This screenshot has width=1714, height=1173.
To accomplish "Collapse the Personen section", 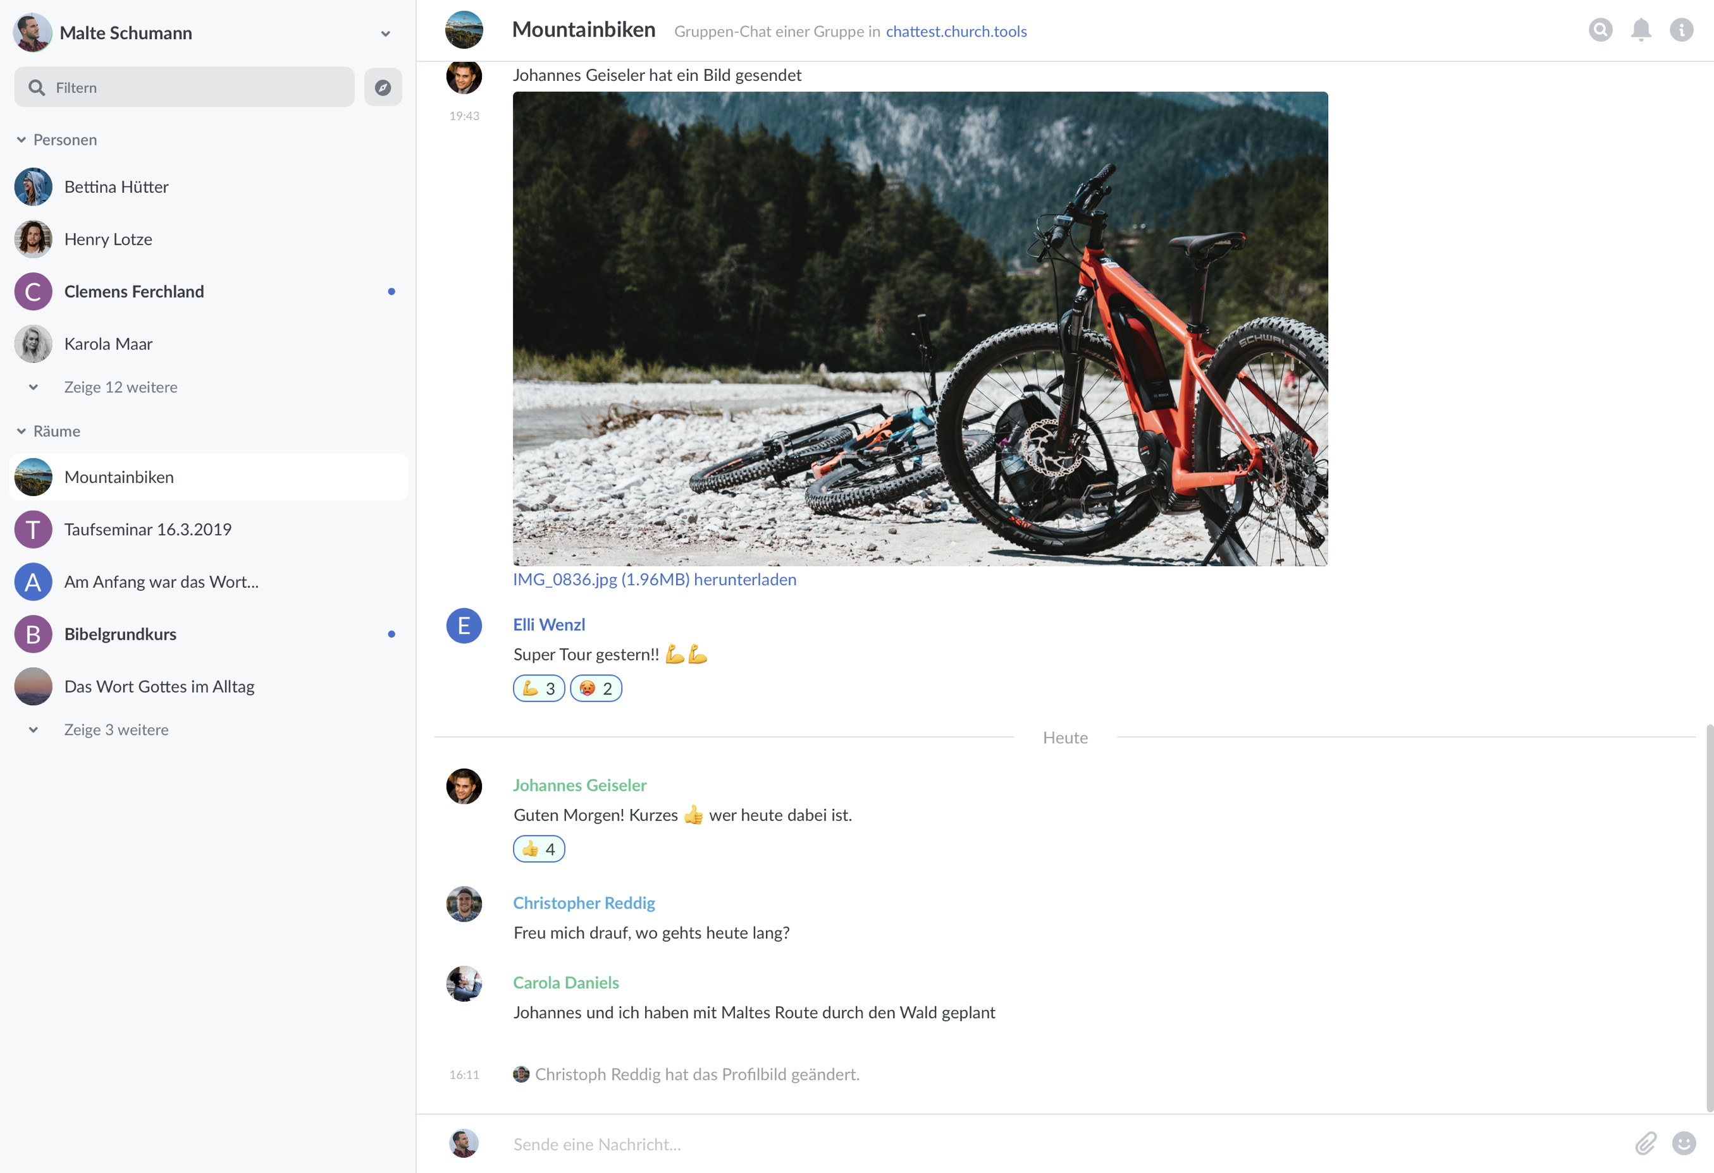I will (22, 140).
